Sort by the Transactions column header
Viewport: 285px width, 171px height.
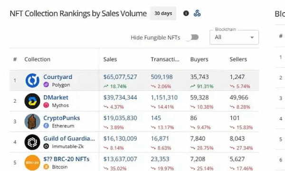click(x=165, y=59)
